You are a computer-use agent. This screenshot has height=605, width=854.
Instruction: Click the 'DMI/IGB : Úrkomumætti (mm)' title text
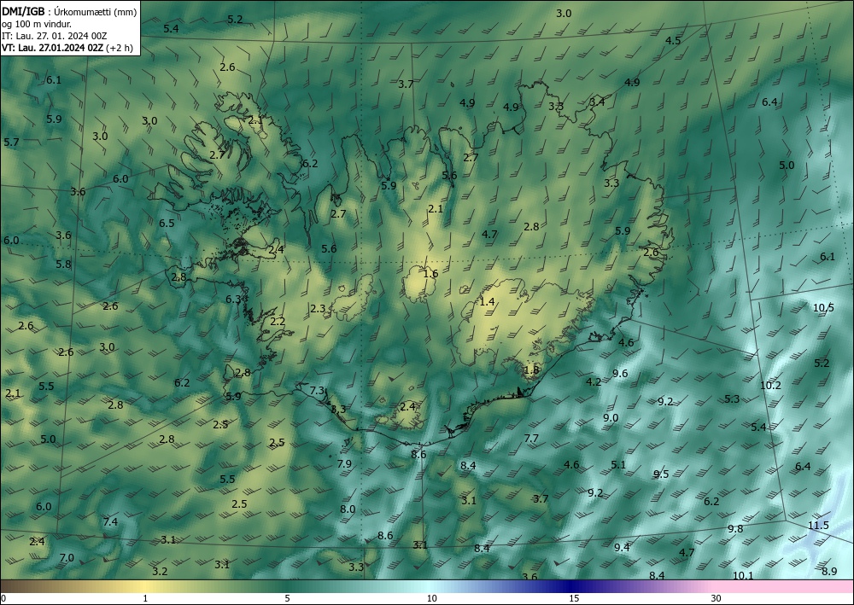tap(69, 11)
